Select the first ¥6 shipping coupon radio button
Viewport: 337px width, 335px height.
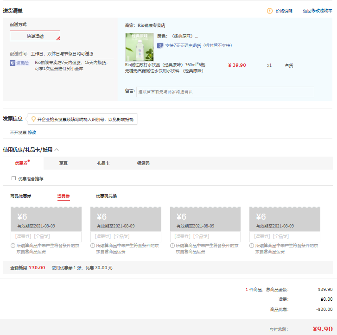[x=13, y=246]
